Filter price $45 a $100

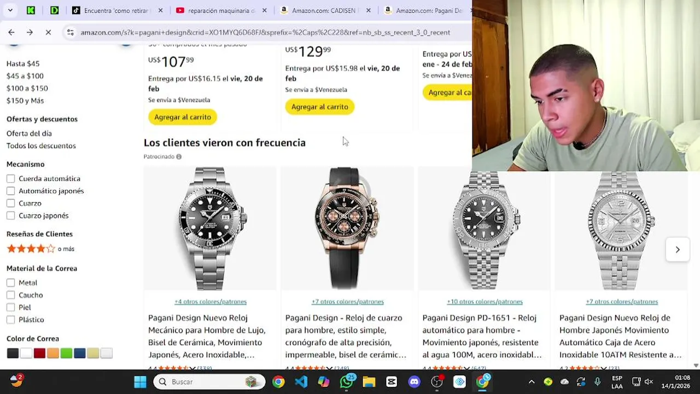pos(25,76)
